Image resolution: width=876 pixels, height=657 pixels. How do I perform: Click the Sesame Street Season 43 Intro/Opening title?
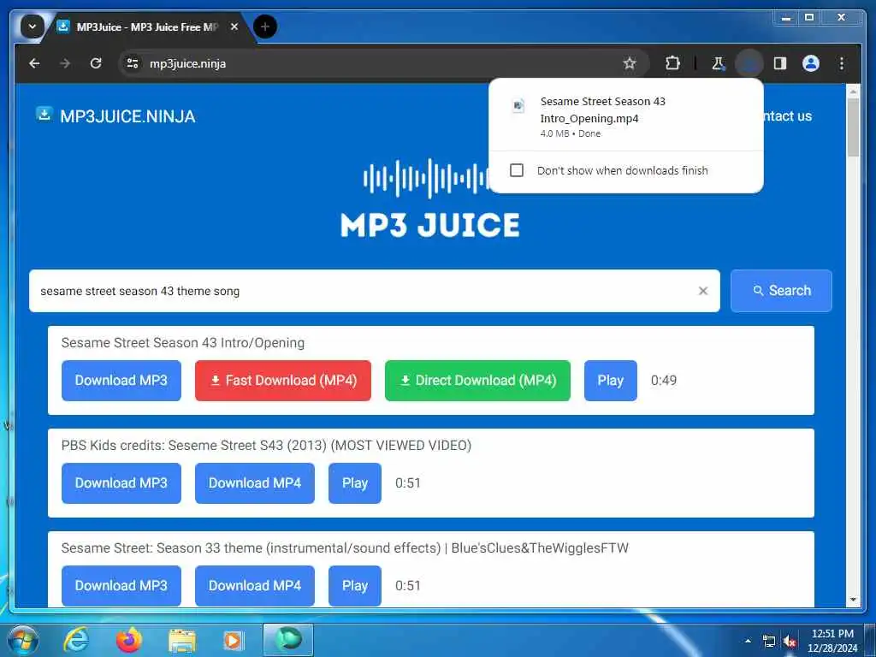pyautogui.click(x=183, y=342)
